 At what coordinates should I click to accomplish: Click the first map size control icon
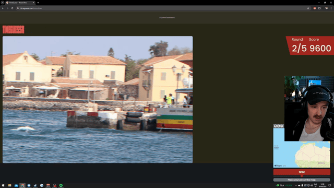click(x=275, y=126)
